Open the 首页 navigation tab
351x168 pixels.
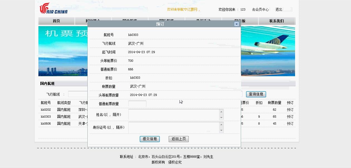56,21
